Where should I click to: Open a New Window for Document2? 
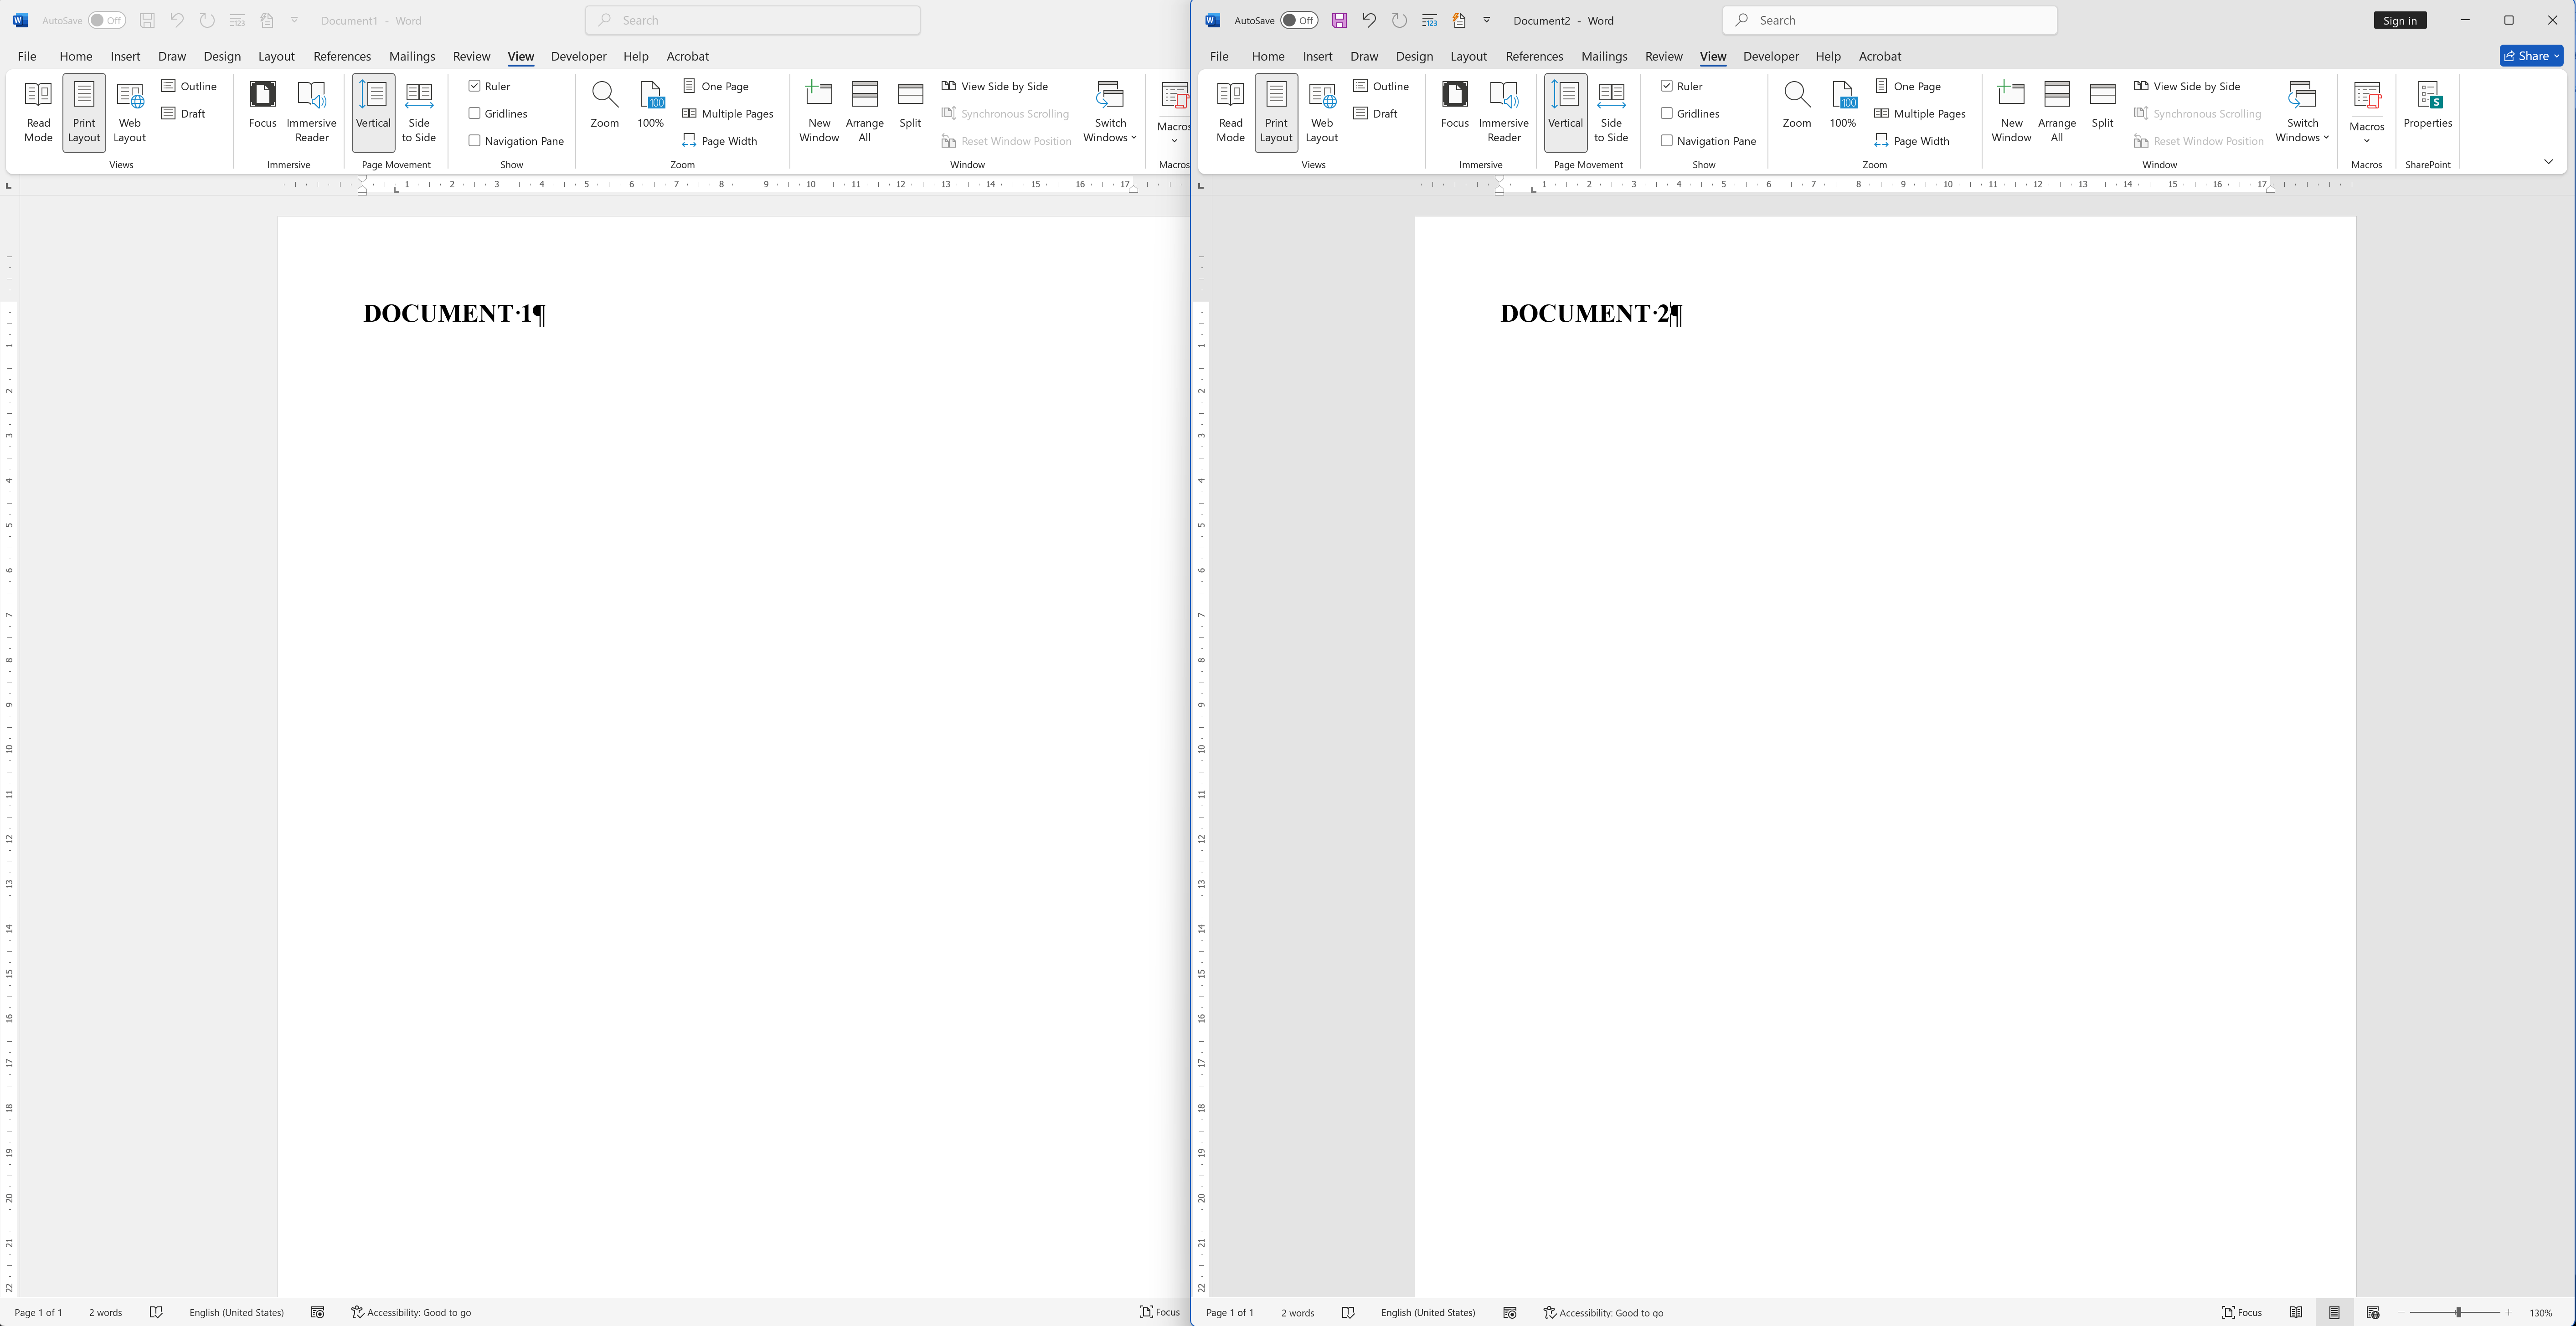(x=2011, y=111)
